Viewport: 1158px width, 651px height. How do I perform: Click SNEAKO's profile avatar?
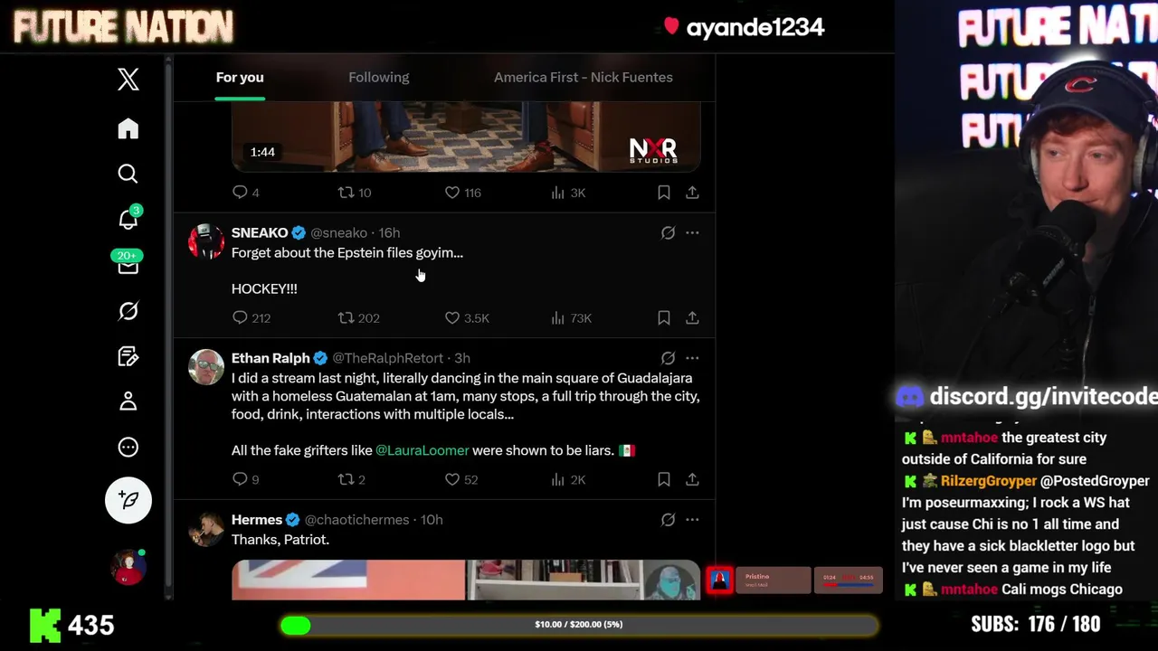[x=206, y=241]
